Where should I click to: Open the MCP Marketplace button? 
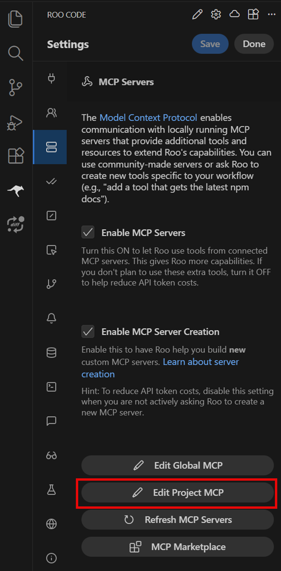click(x=177, y=547)
